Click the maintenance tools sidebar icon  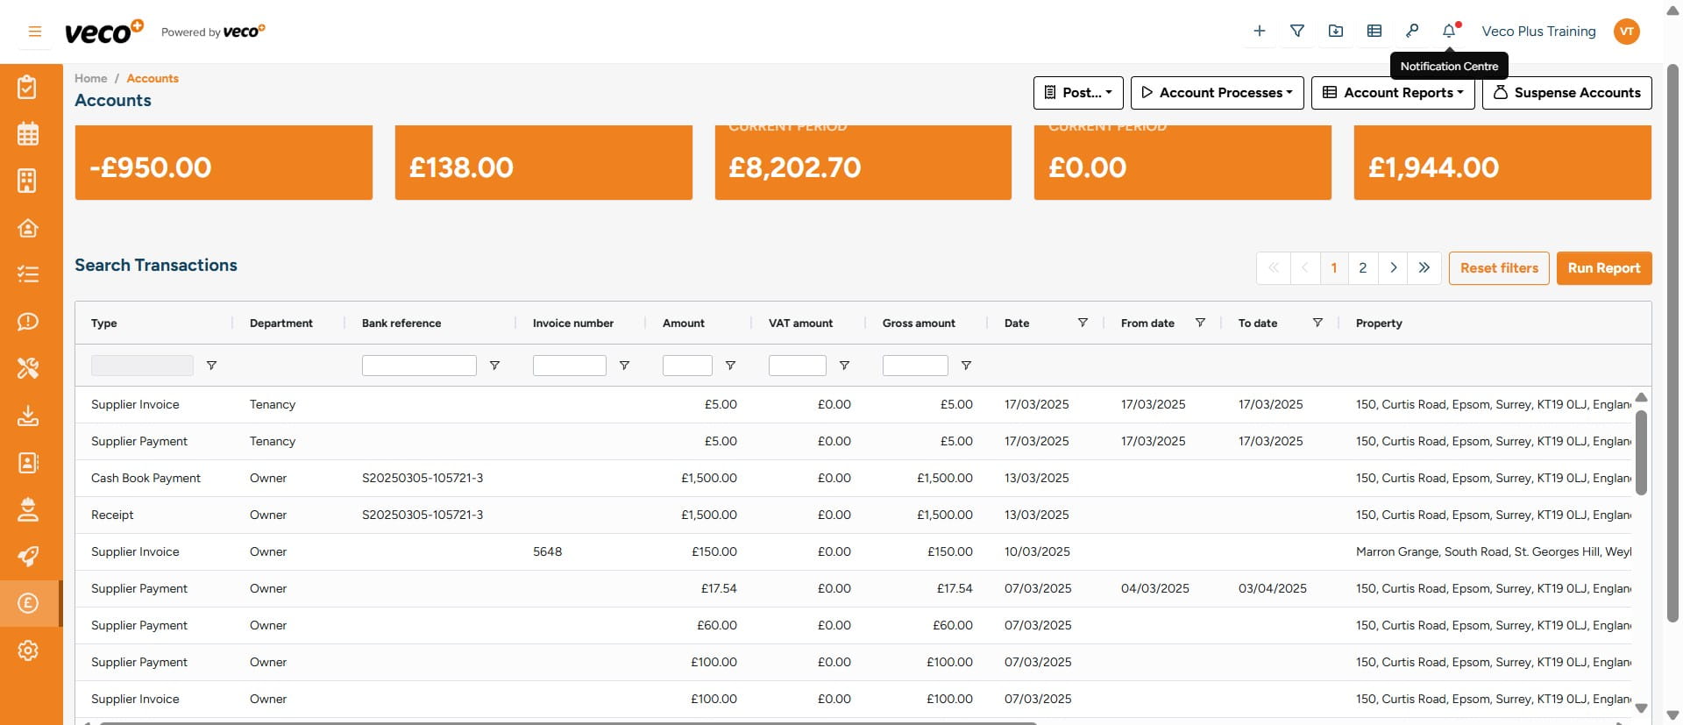(28, 368)
